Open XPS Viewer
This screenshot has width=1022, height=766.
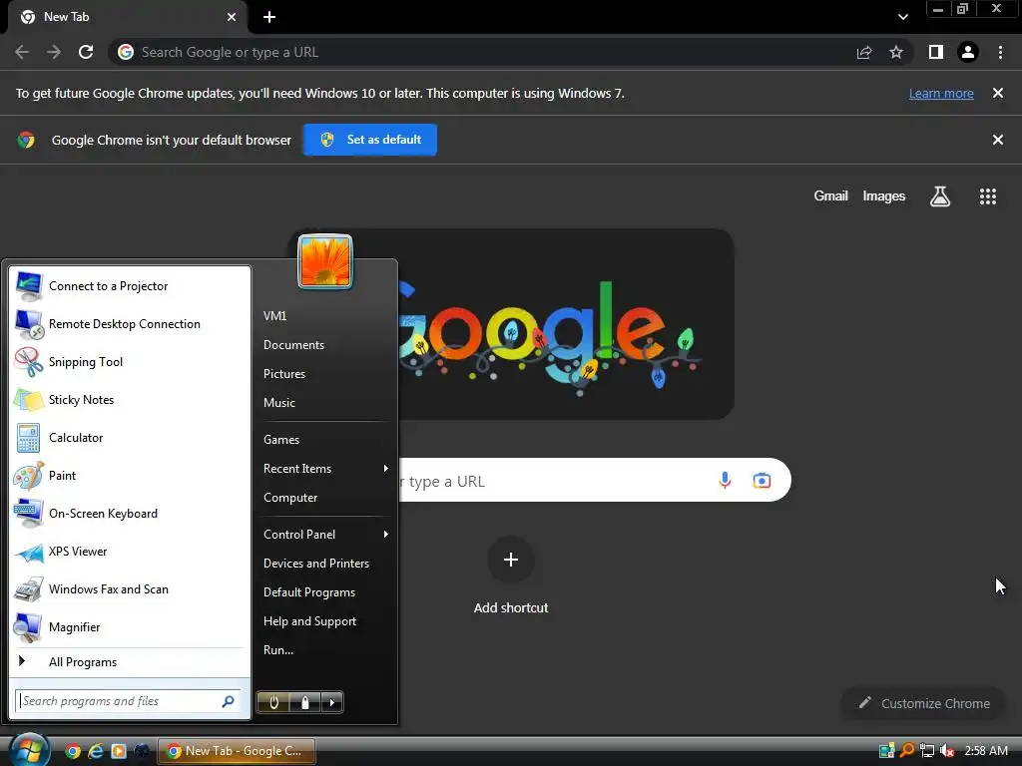tap(131, 551)
